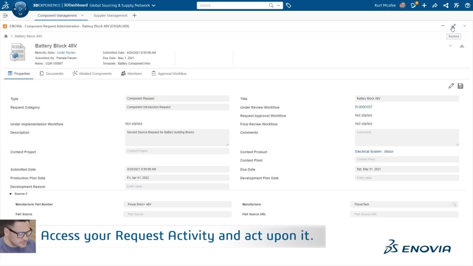Image resolution: width=473 pixels, height=266 pixels.
Task: Open Component Management tab dropdown chevron
Action: click(82, 15)
